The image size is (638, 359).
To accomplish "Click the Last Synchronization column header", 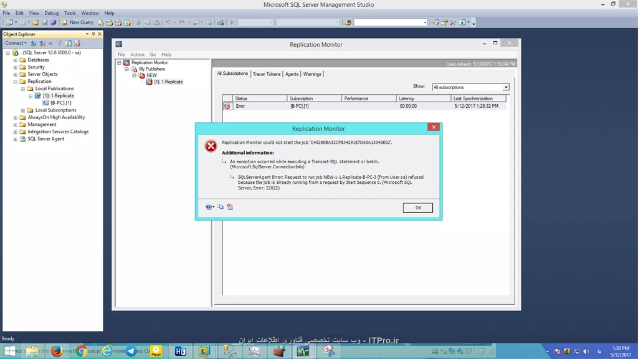I will (x=478, y=98).
